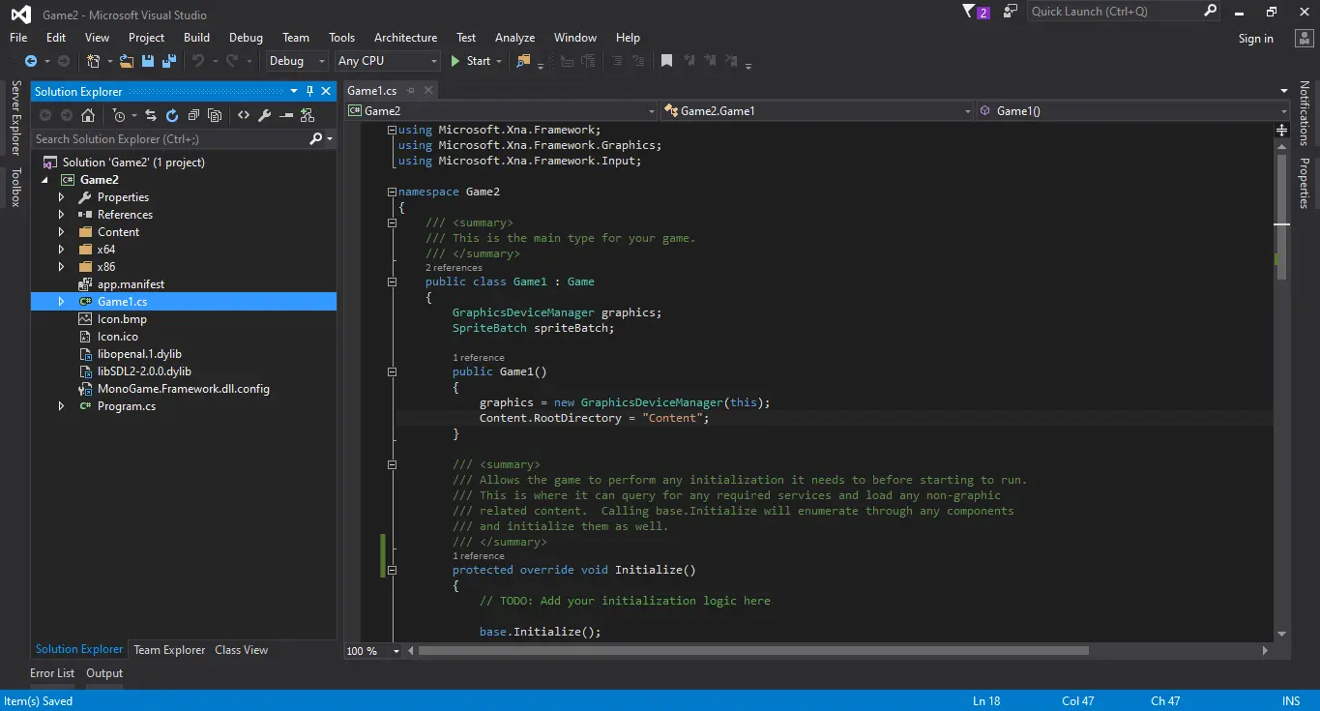Viewport: 1320px width, 711px height.
Task: Collapse the Game2 project node
Action: (44, 180)
